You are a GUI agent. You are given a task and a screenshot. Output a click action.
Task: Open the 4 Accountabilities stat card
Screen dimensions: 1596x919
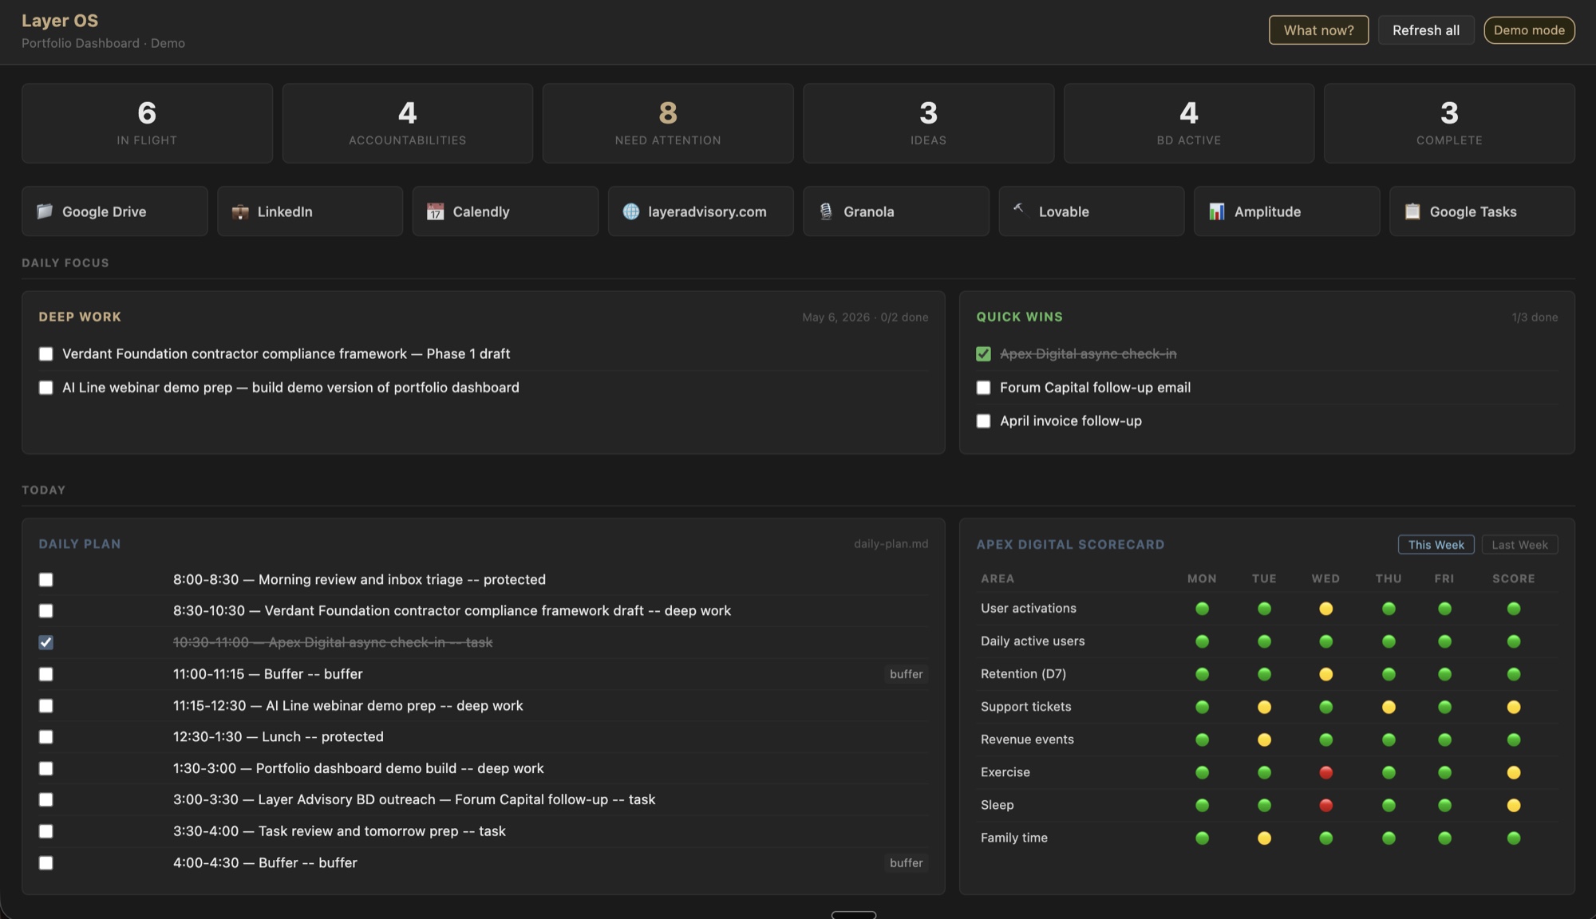(407, 124)
